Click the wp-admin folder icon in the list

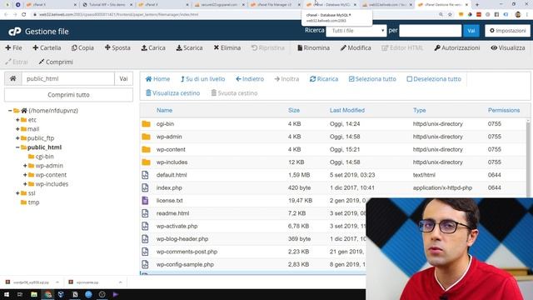147,137
